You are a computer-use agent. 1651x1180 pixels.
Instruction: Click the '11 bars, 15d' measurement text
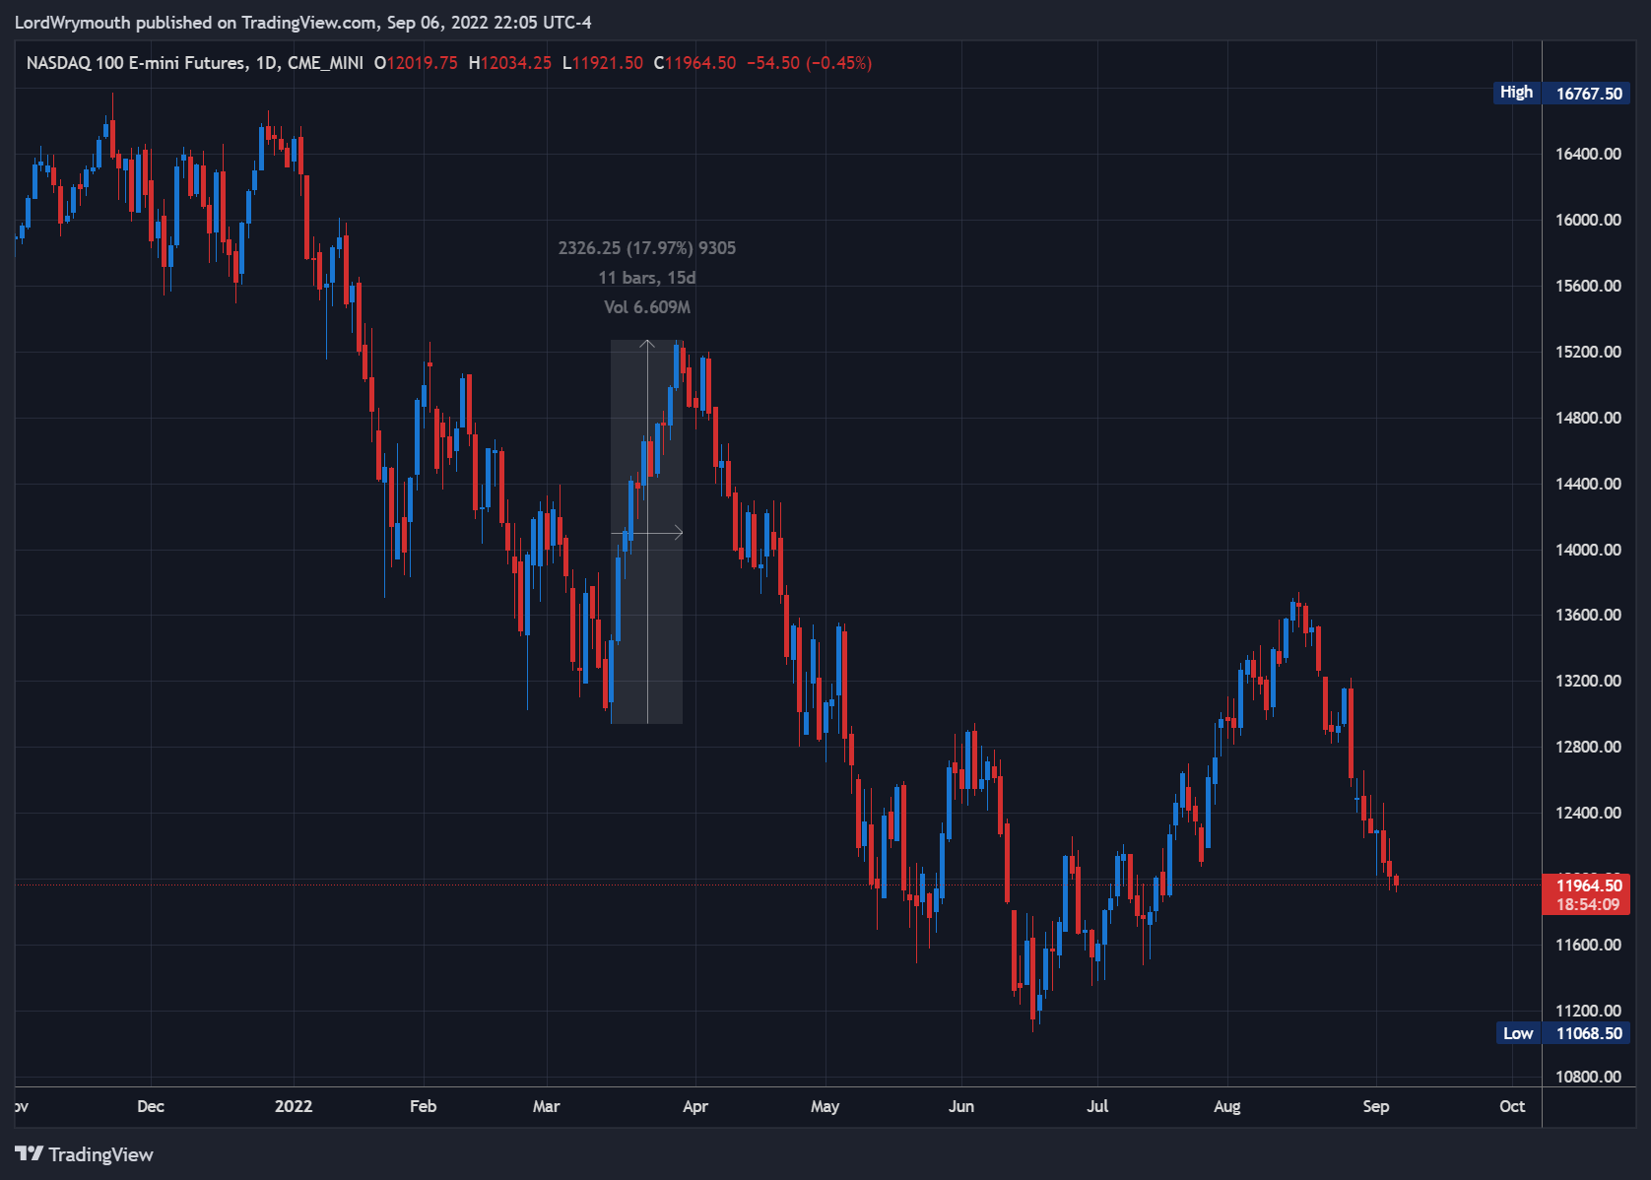(x=647, y=278)
